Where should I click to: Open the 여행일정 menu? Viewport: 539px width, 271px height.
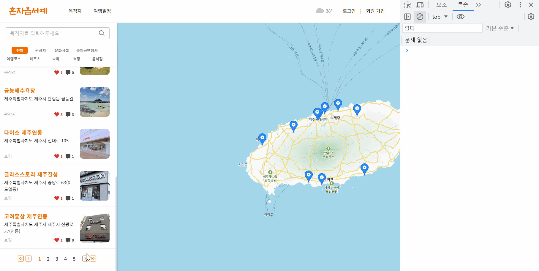click(x=102, y=11)
